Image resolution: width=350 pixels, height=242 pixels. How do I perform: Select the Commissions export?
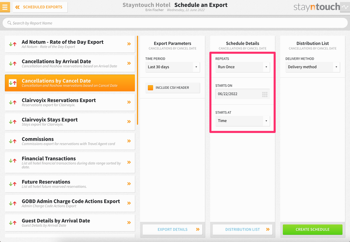(x=70, y=141)
